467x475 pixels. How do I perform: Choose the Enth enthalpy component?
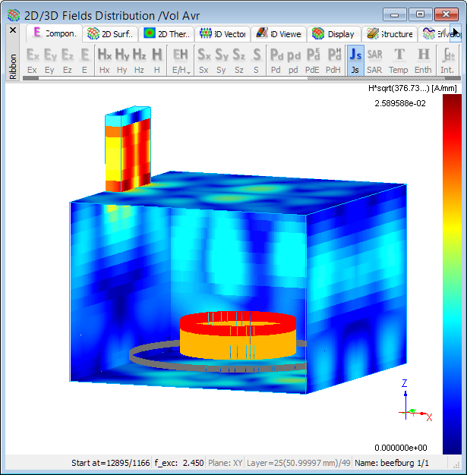[423, 59]
